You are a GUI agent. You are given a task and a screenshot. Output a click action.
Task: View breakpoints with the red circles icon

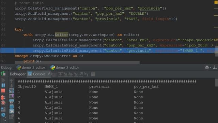point(3,97)
